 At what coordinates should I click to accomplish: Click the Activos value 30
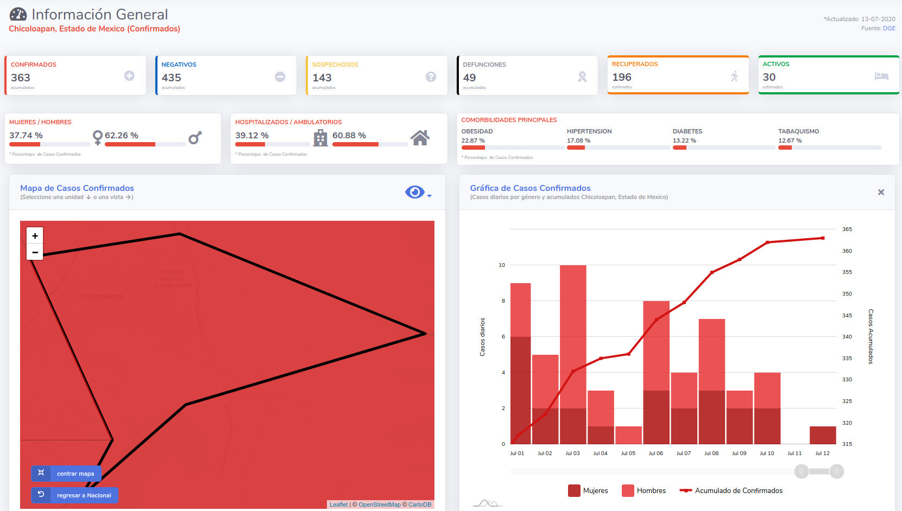click(769, 77)
